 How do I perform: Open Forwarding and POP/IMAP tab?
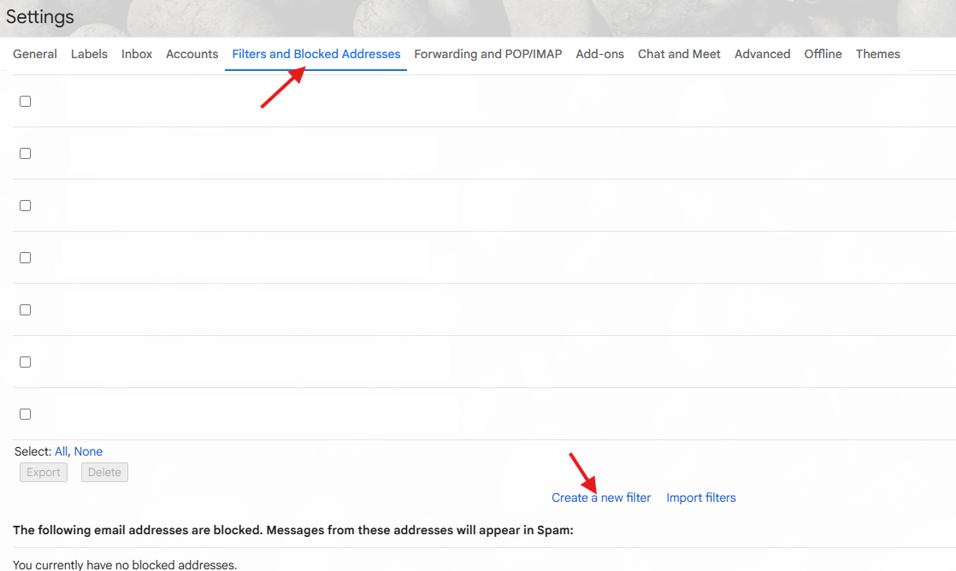click(487, 54)
